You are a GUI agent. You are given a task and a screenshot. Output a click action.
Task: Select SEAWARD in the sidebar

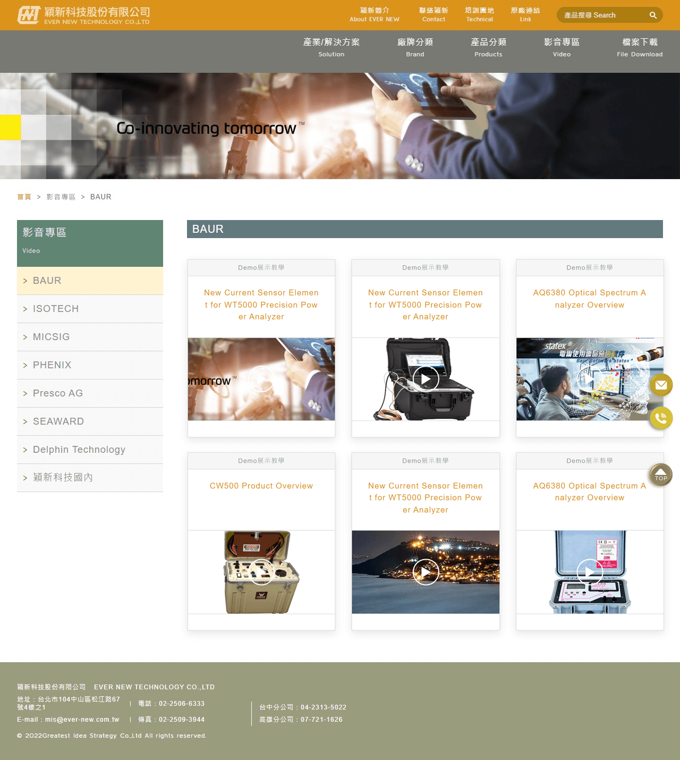click(90, 421)
